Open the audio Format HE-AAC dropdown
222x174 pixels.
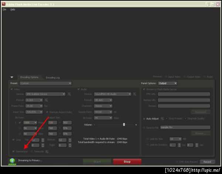pos(103,100)
